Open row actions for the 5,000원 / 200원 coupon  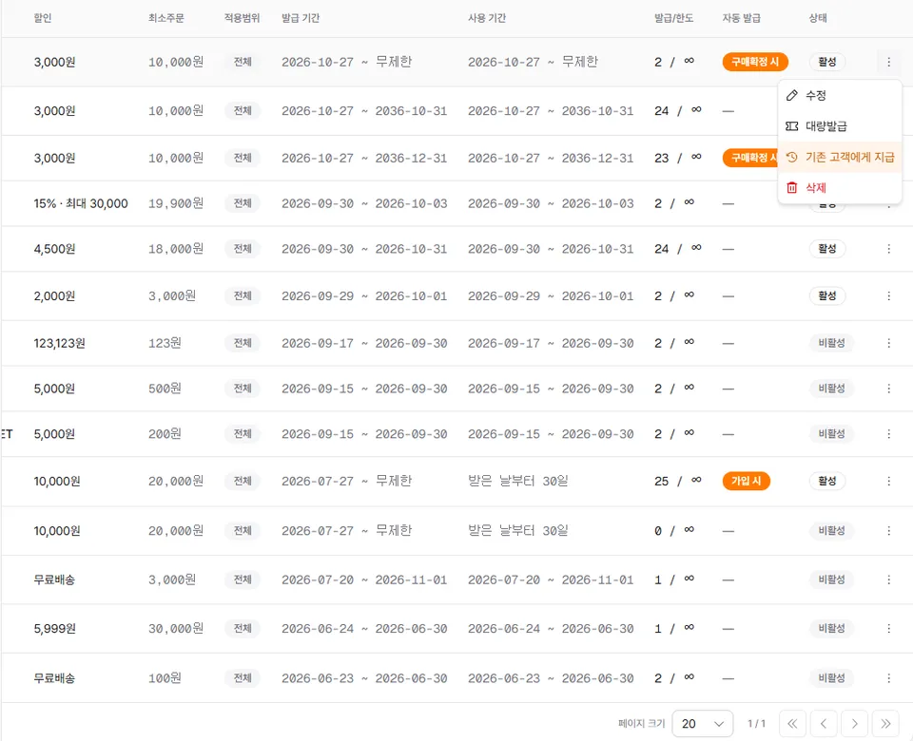(x=888, y=434)
